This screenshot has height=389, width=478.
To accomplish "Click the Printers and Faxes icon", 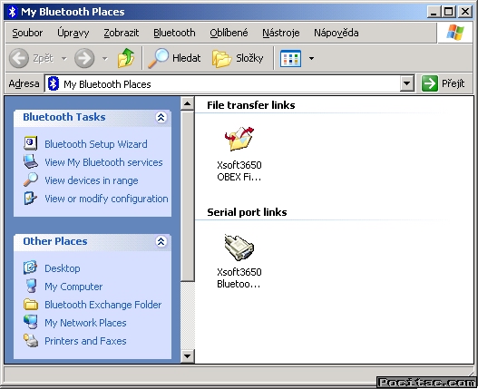I will click(x=31, y=341).
